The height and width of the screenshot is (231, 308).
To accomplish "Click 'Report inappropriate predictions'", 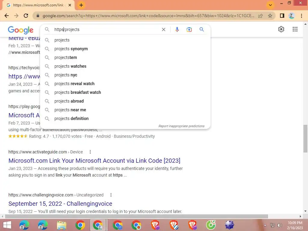I will click(181, 126).
